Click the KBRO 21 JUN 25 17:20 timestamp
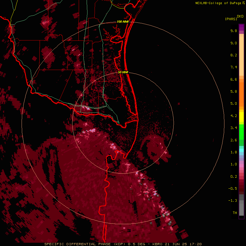The width and height of the screenshot is (246, 246). 177,244
